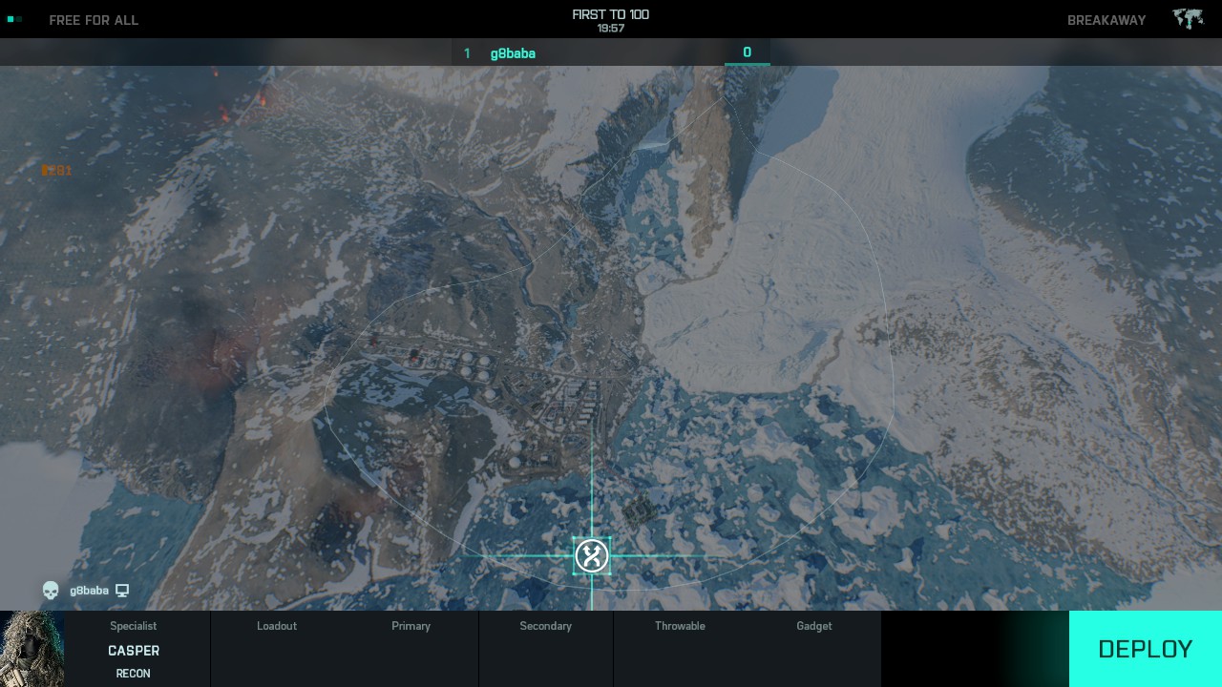Click the score value 0 in scoreboard

point(747,52)
